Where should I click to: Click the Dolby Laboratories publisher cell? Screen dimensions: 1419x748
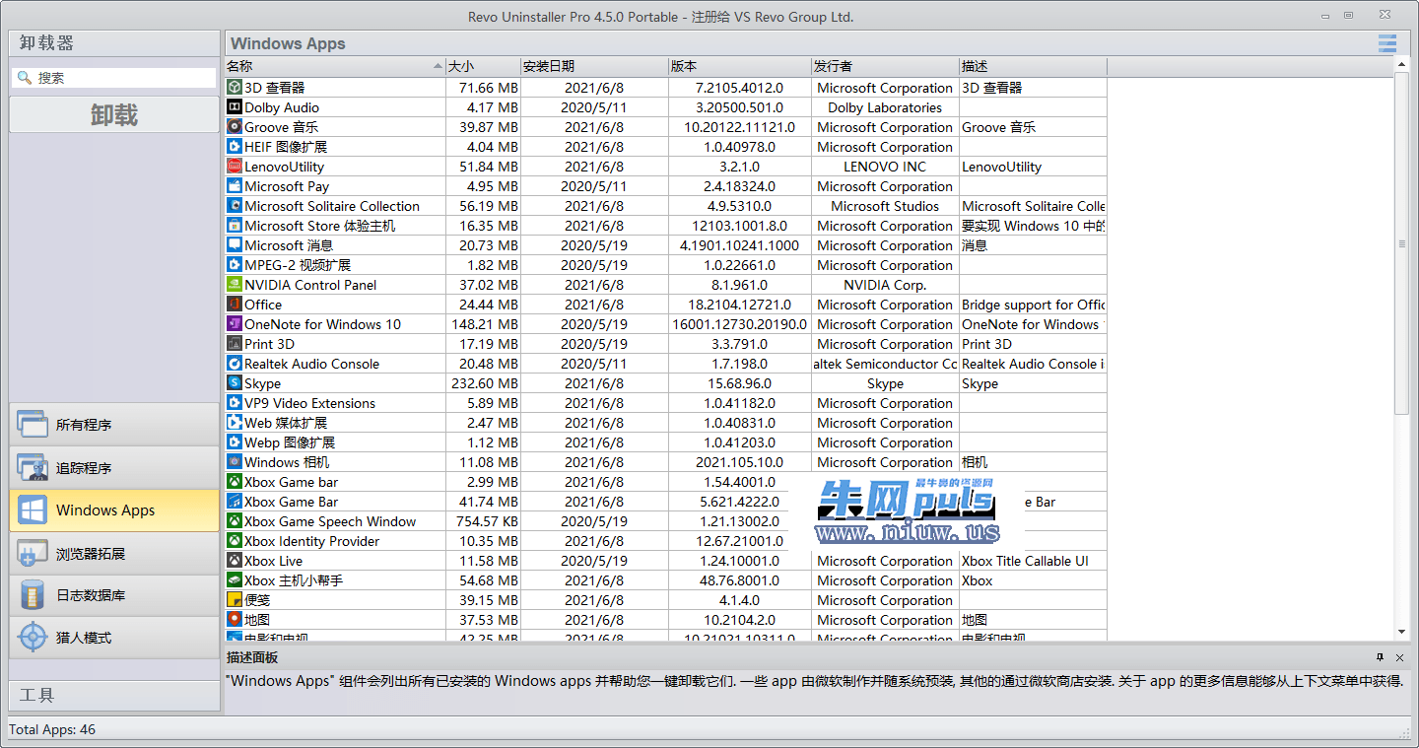coord(885,107)
